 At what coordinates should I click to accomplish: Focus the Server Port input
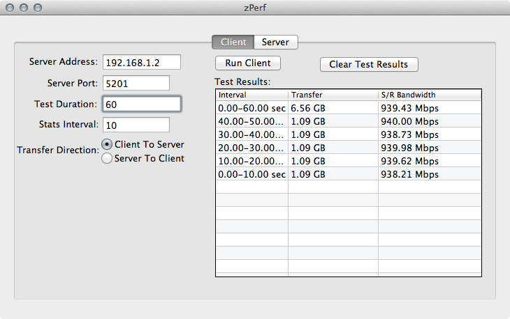click(x=136, y=83)
